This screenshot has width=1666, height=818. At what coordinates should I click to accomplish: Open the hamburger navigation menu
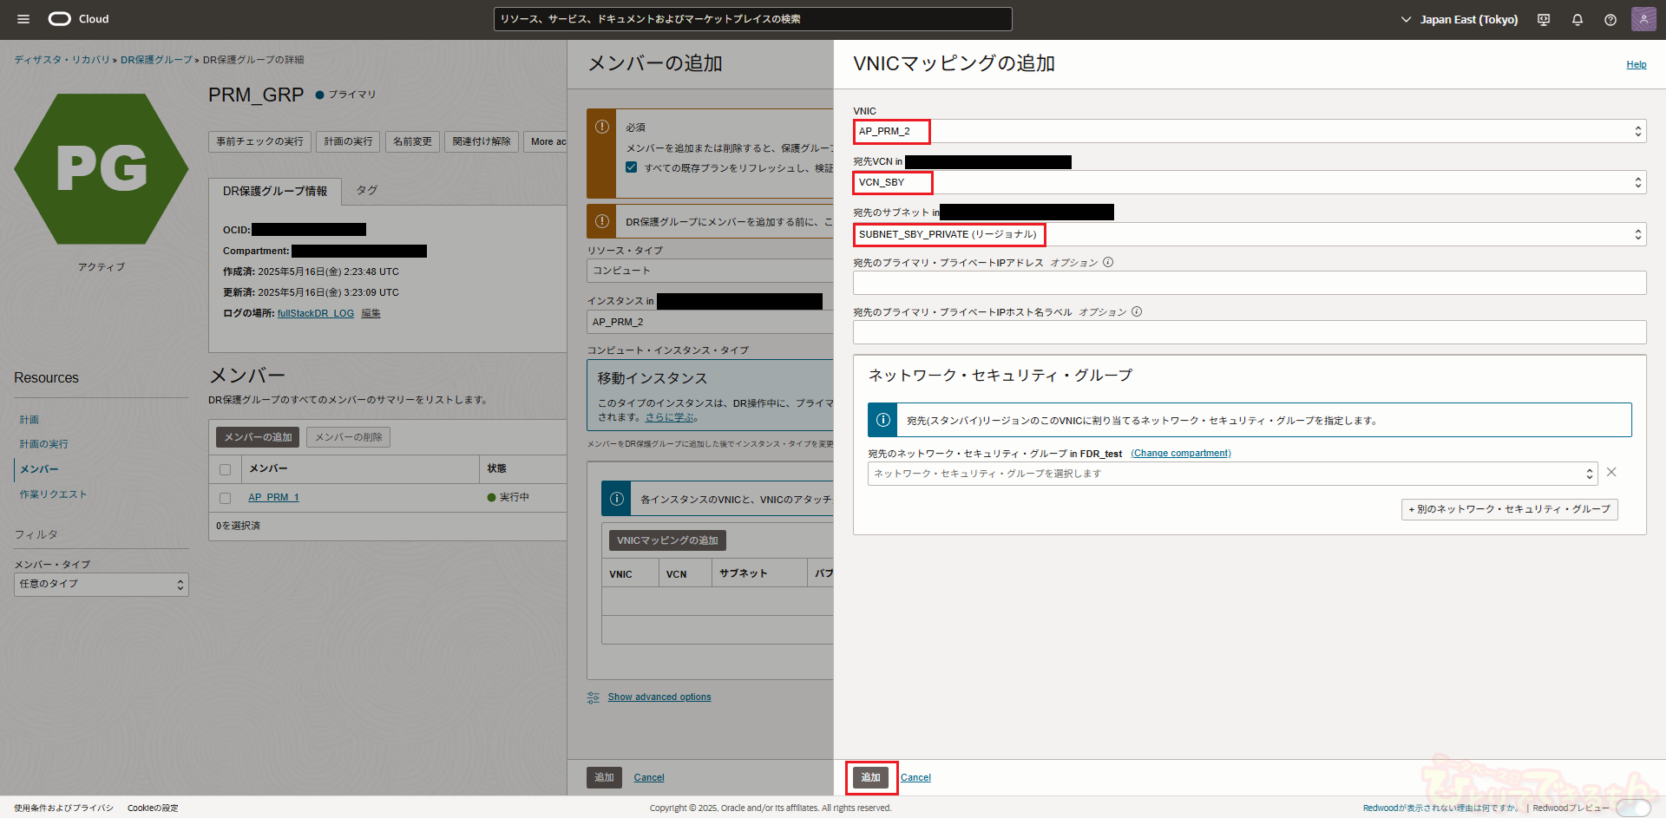click(23, 19)
